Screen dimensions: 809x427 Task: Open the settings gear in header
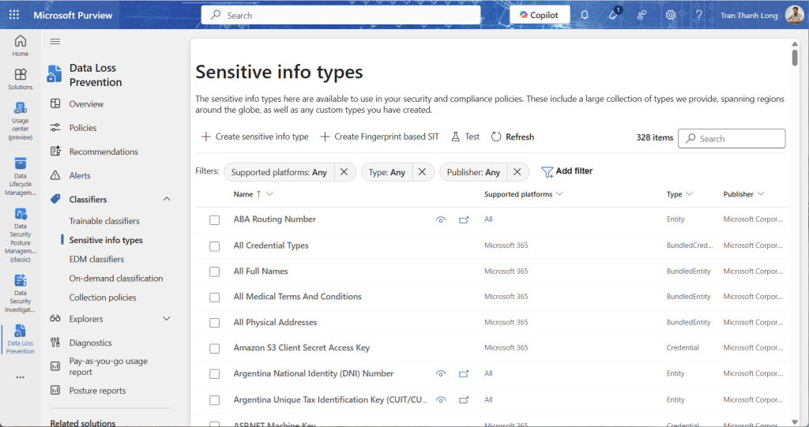pyautogui.click(x=670, y=15)
